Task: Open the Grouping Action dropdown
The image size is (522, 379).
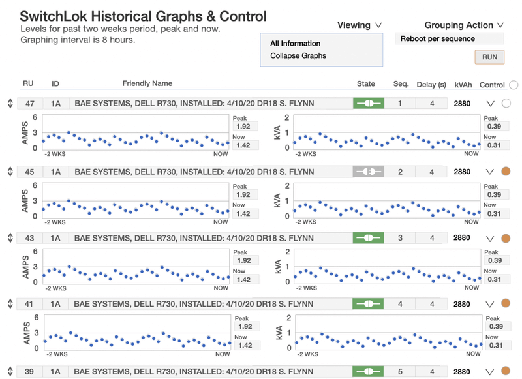Action: click(464, 25)
